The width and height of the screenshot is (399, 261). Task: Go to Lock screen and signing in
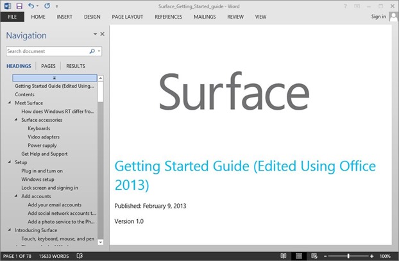[49, 188]
